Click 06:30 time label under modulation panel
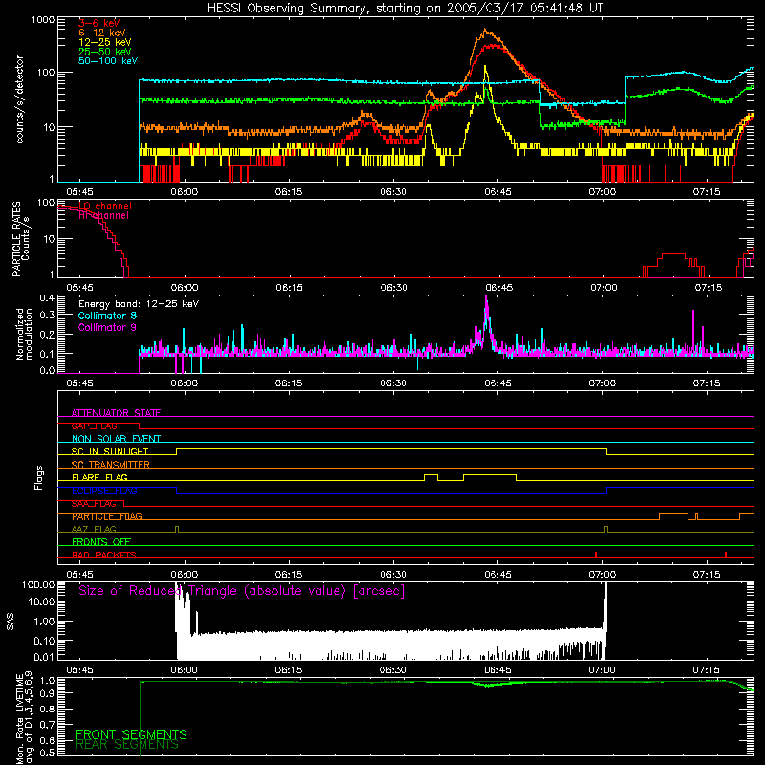This screenshot has width=765, height=765. pyautogui.click(x=393, y=383)
